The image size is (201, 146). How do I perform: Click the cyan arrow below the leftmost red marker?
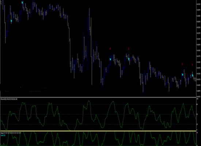[x=110, y=59]
